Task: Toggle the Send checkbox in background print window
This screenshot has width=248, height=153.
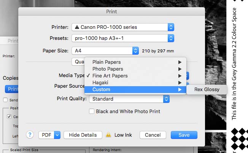Action: point(5,100)
